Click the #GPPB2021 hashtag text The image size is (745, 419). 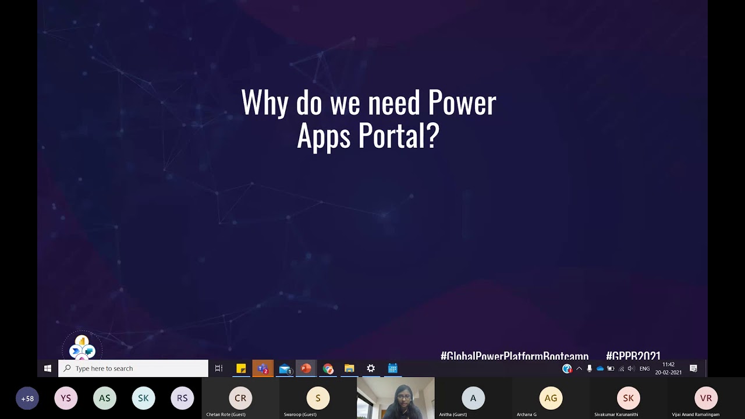tap(633, 355)
